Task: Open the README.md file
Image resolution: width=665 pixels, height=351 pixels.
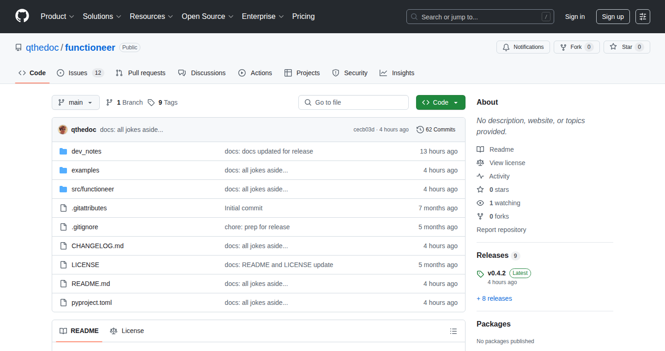Action: [91, 284]
